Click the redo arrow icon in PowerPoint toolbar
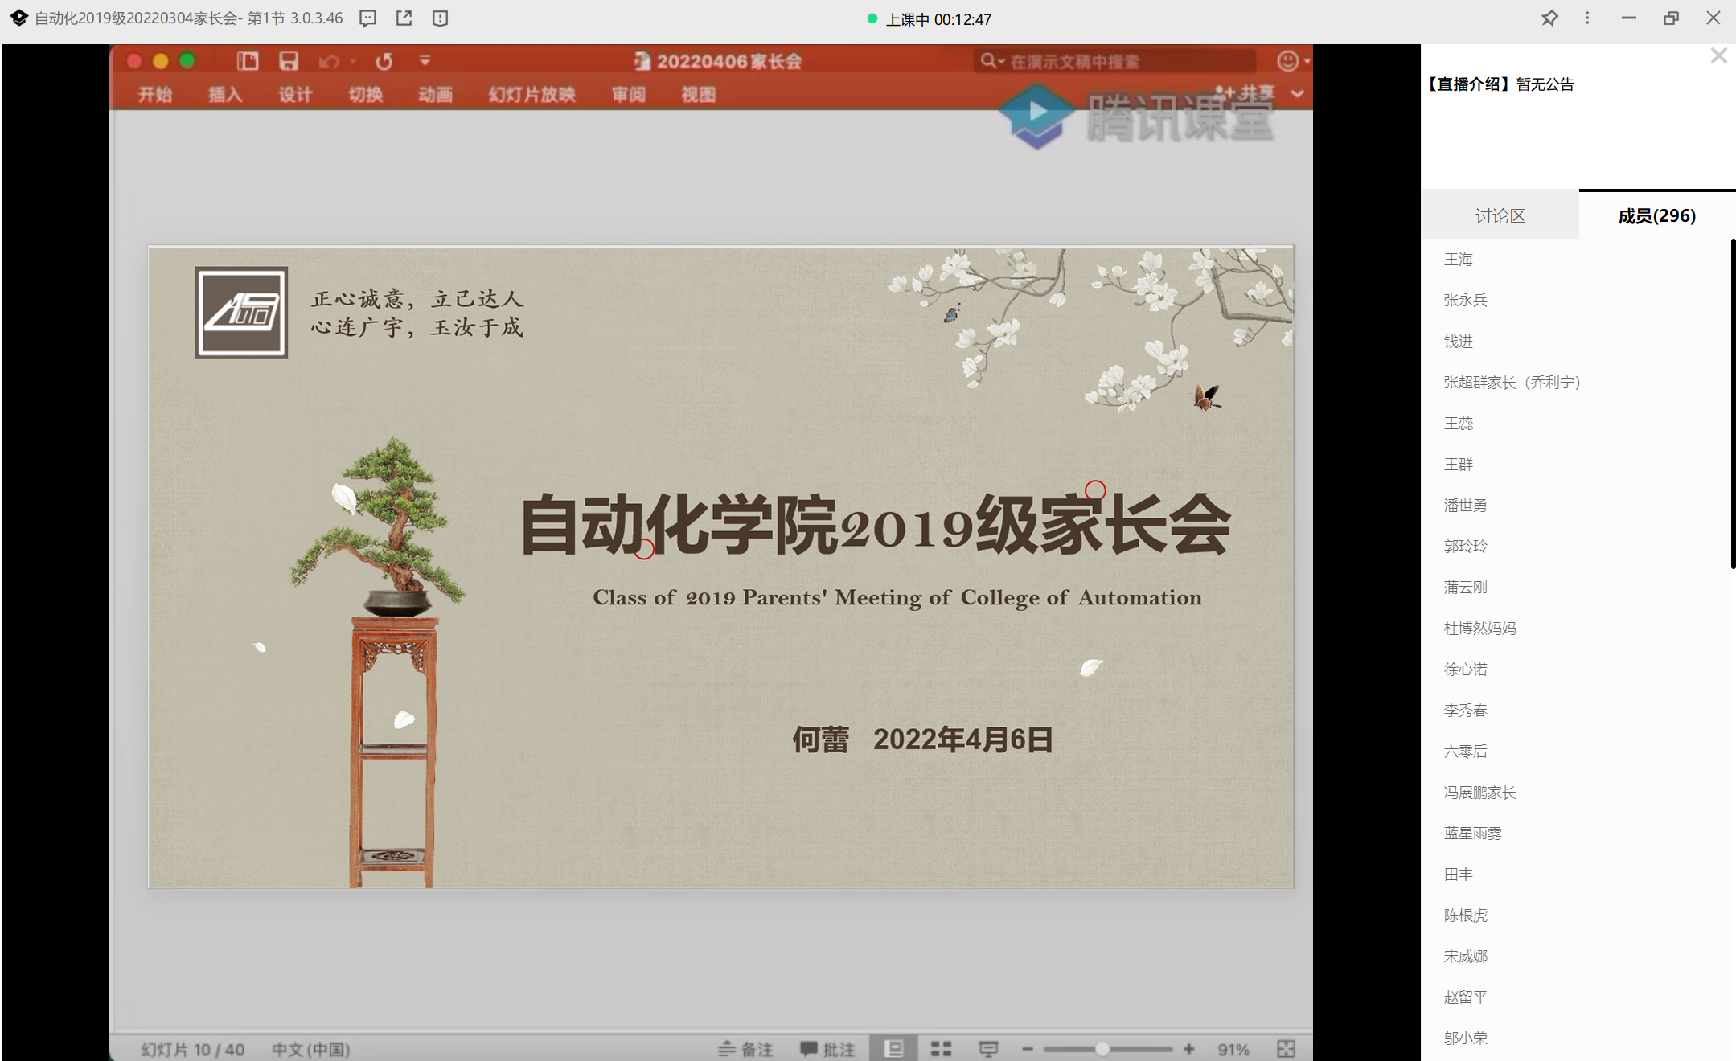 (x=384, y=61)
